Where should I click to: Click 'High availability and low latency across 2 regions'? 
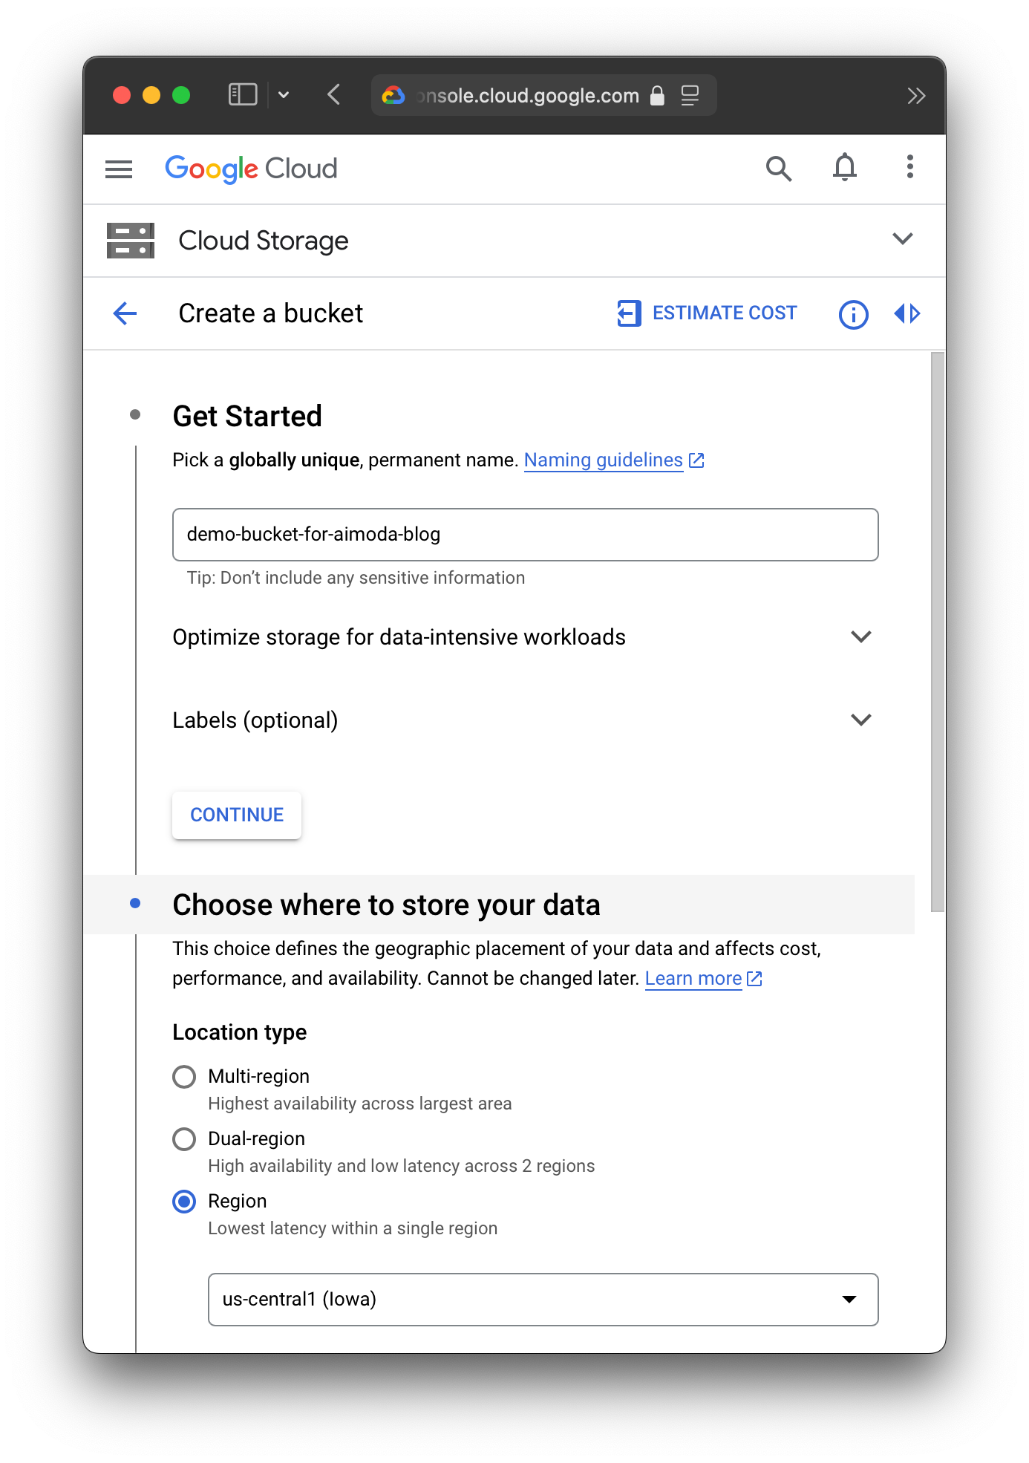click(401, 1166)
